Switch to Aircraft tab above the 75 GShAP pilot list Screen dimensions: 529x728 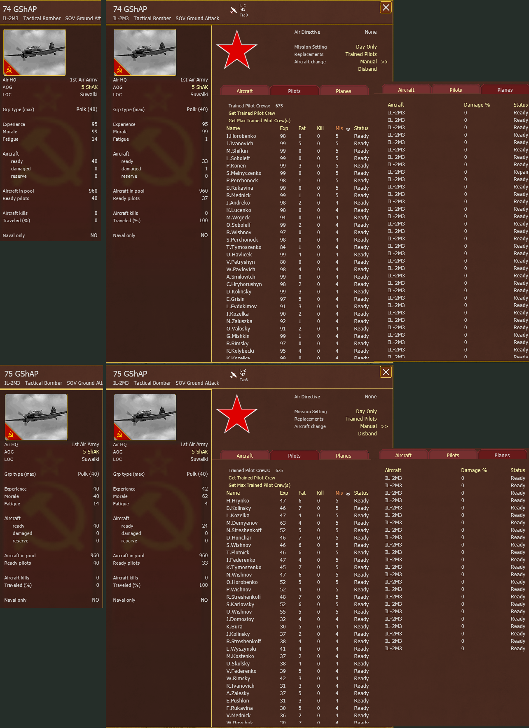[245, 456]
